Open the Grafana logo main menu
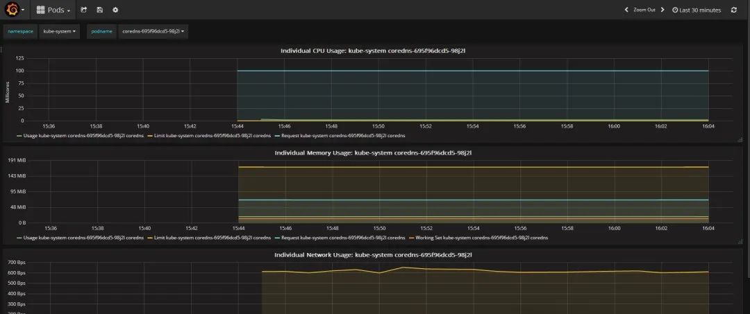The image size is (750, 314). click(15, 10)
